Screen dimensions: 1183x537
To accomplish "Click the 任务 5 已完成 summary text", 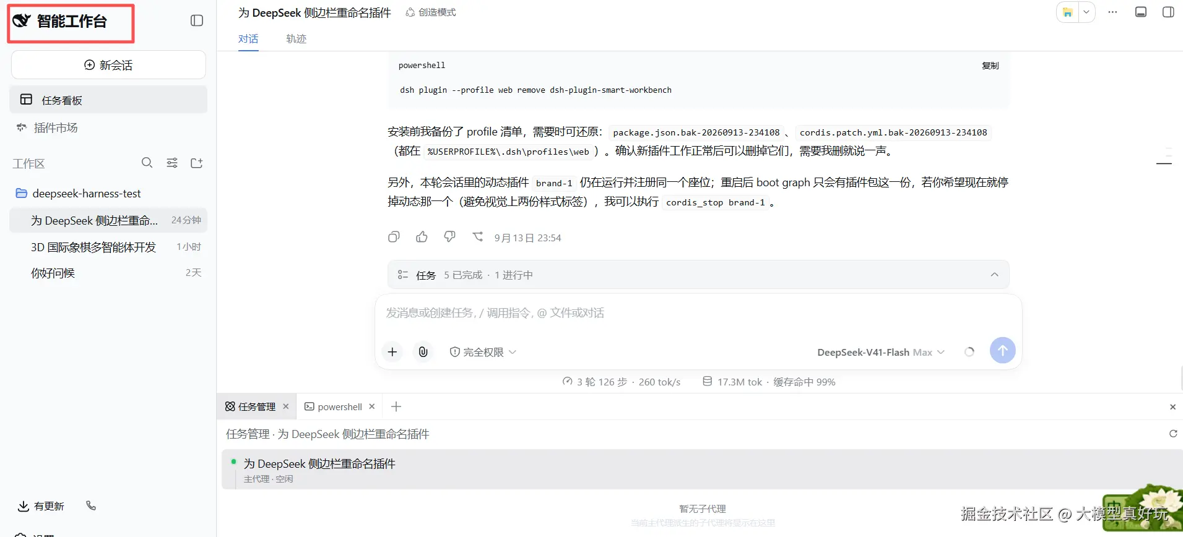I will coord(474,275).
